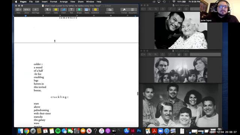Click the Pages document vertical scrollbar

[138, 93]
